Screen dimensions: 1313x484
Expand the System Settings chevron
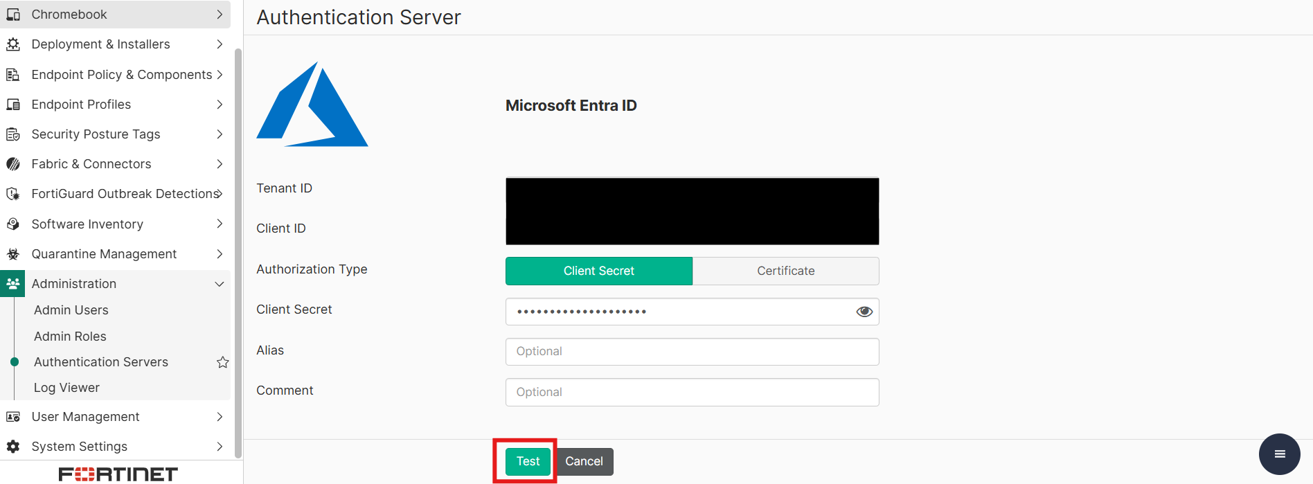[x=220, y=447]
